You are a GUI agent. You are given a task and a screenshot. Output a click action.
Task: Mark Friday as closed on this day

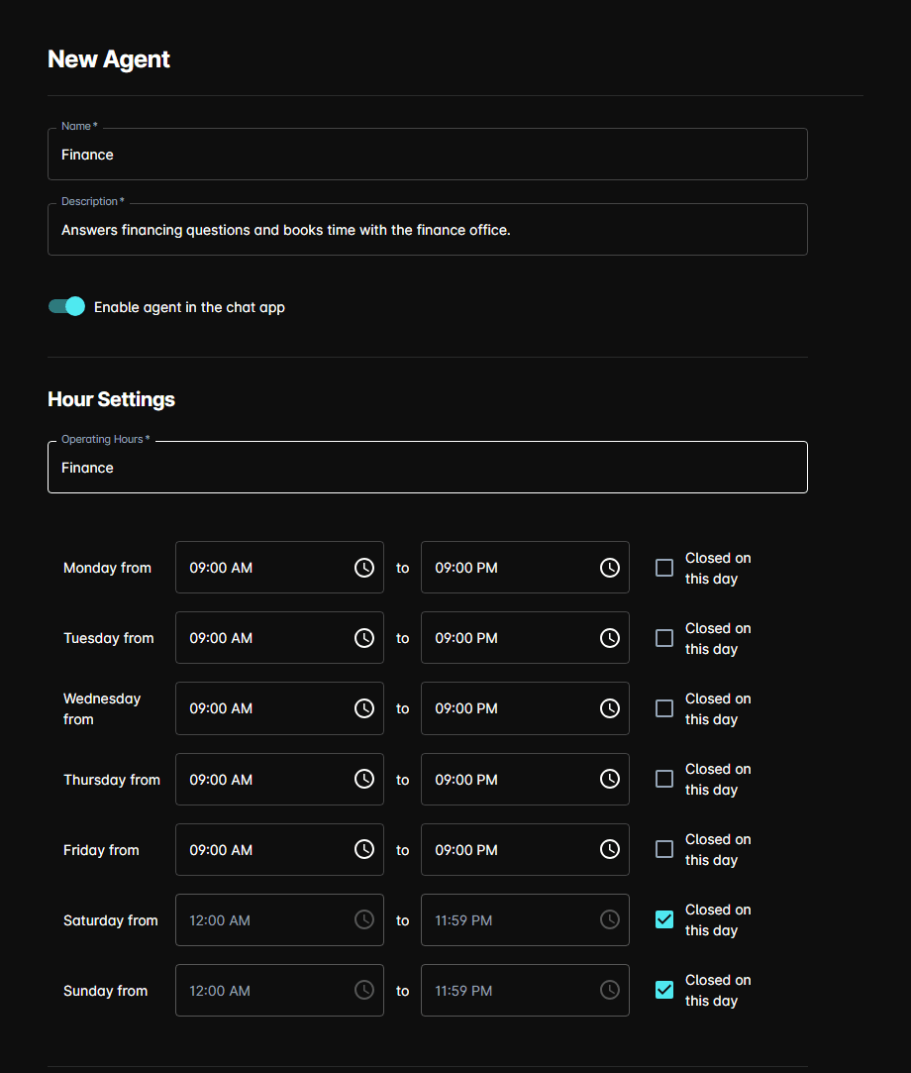[x=664, y=850]
